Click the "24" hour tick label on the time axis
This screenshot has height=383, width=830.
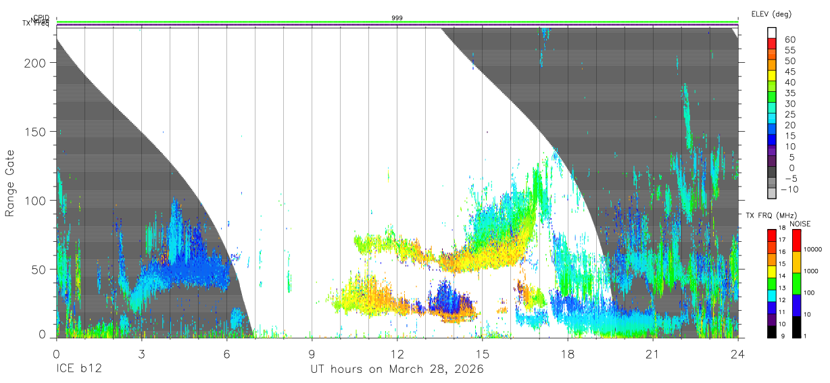pos(737,354)
